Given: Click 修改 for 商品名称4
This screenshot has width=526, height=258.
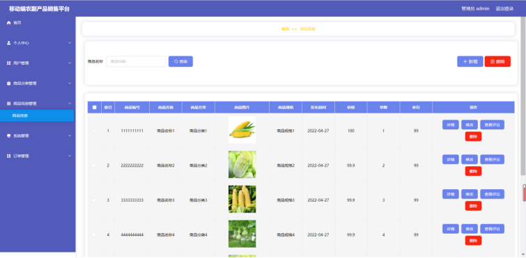Looking at the screenshot, I should 470,229.
